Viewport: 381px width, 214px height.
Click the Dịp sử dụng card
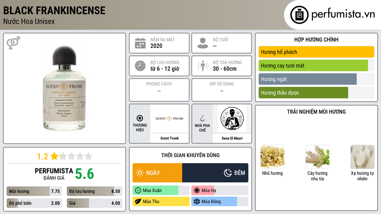pyautogui.click(x=222, y=90)
